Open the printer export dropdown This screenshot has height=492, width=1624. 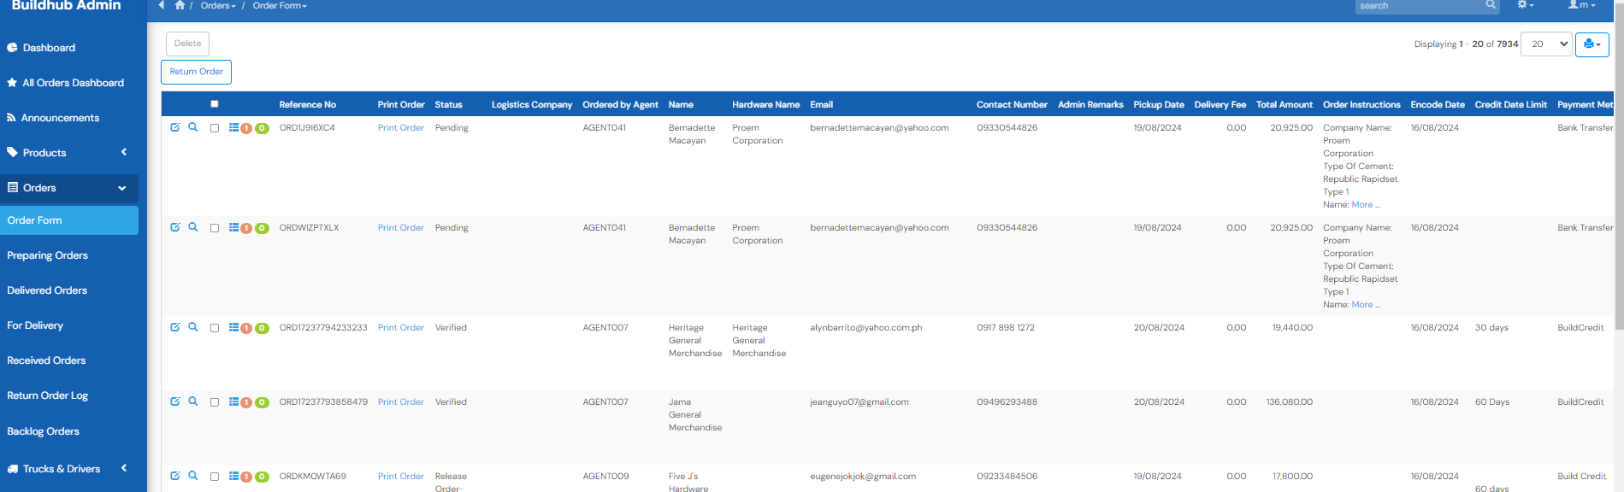(1592, 44)
